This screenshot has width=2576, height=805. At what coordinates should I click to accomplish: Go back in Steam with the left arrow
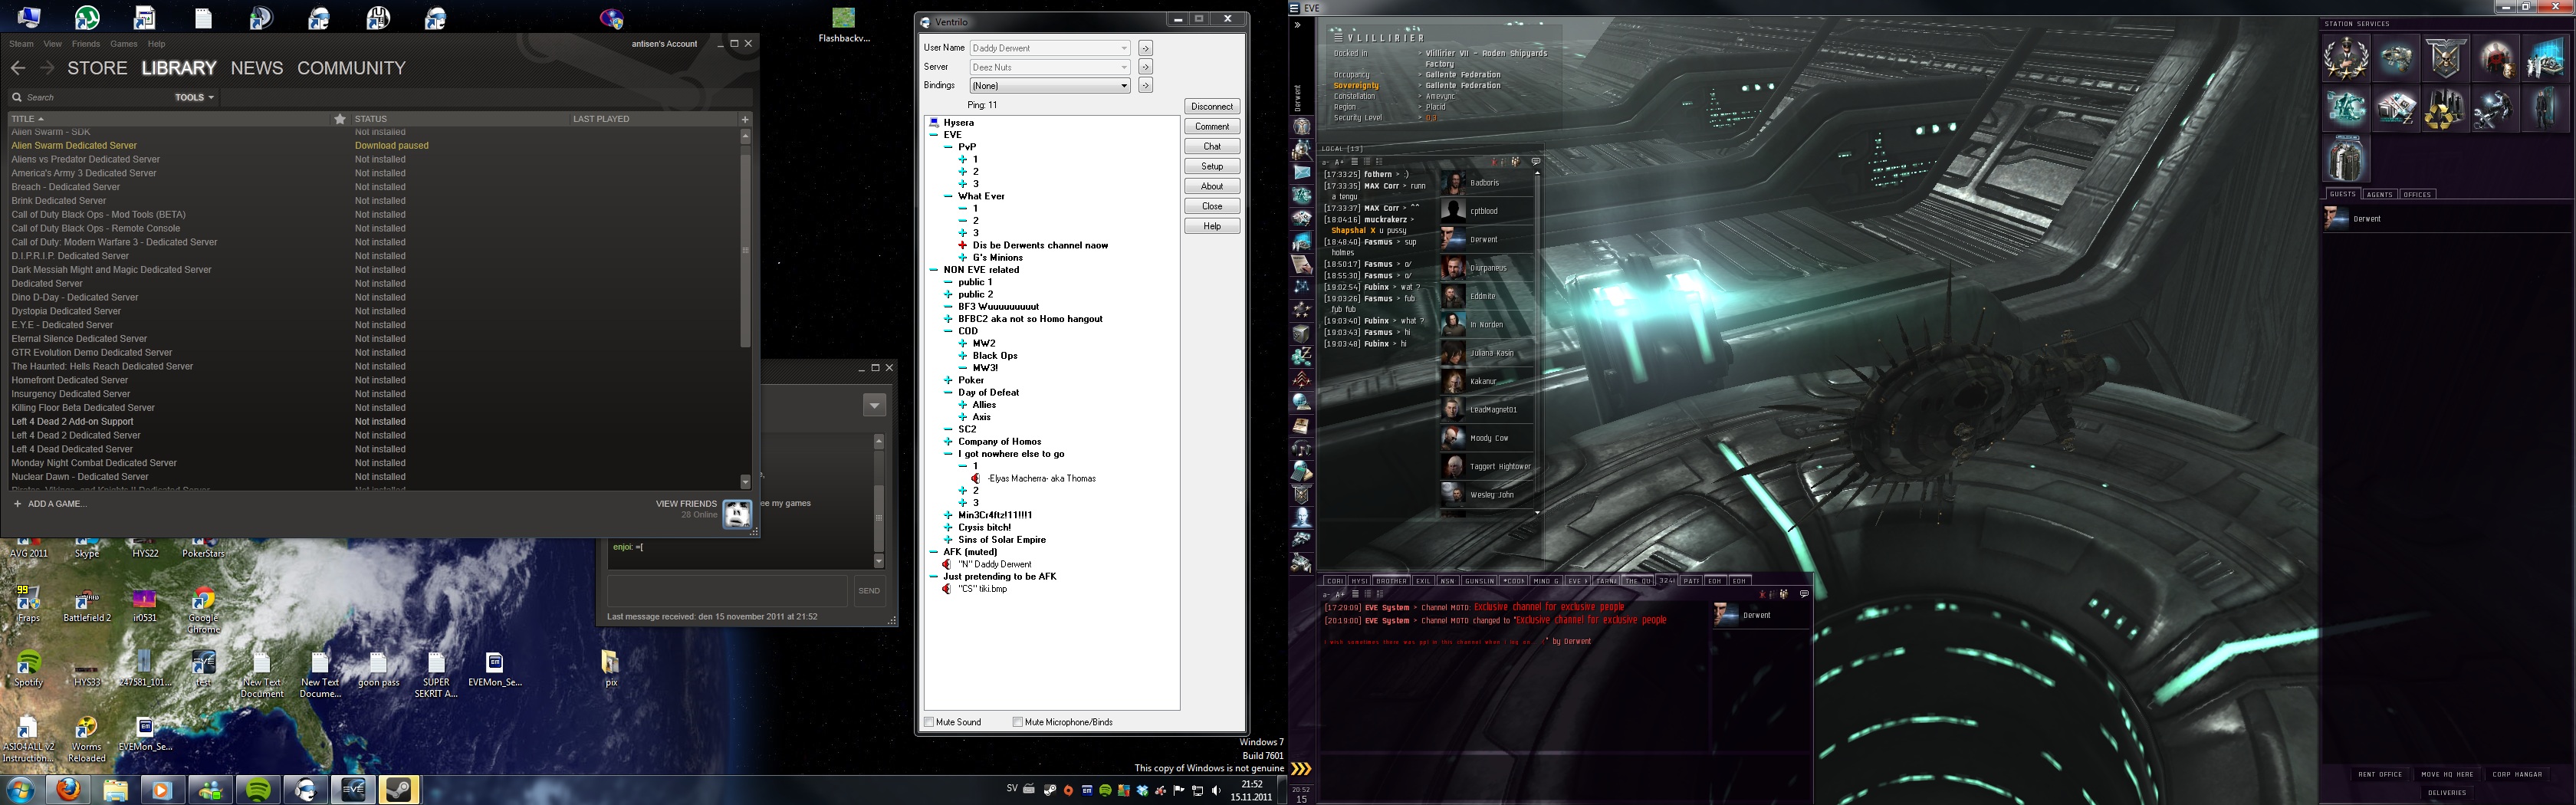(x=18, y=68)
